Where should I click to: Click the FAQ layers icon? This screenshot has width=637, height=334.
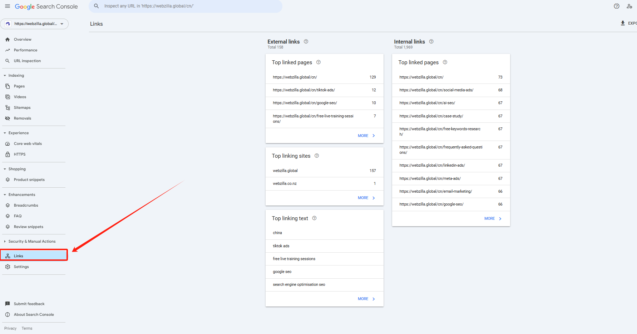pyautogui.click(x=8, y=216)
